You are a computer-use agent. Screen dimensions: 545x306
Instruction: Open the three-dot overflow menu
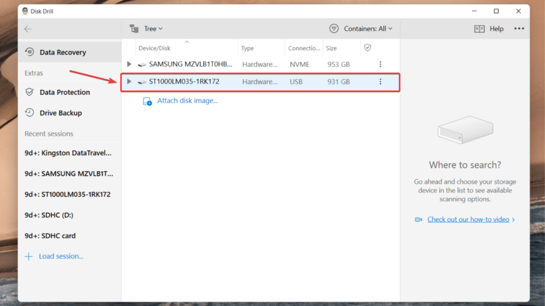click(x=519, y=28)
